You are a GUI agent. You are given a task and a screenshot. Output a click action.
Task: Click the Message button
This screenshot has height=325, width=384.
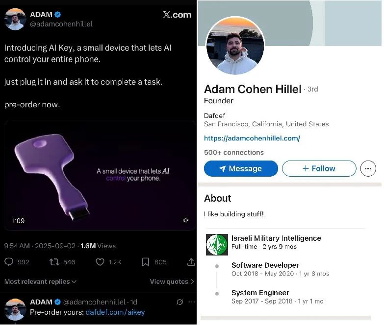[x=241, y=168]
